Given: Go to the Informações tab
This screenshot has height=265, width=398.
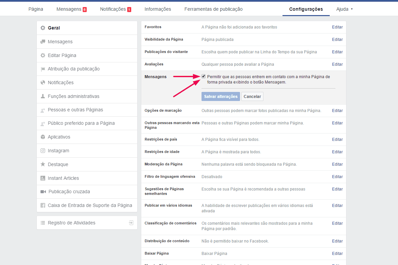Looking at the screenshot, I should tap(158, 9).
